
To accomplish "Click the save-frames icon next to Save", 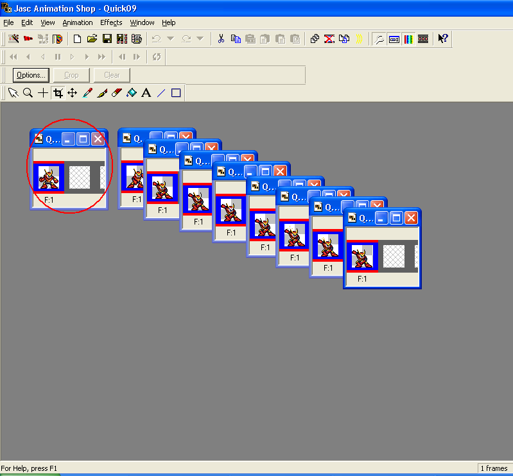I will point(122,39).
